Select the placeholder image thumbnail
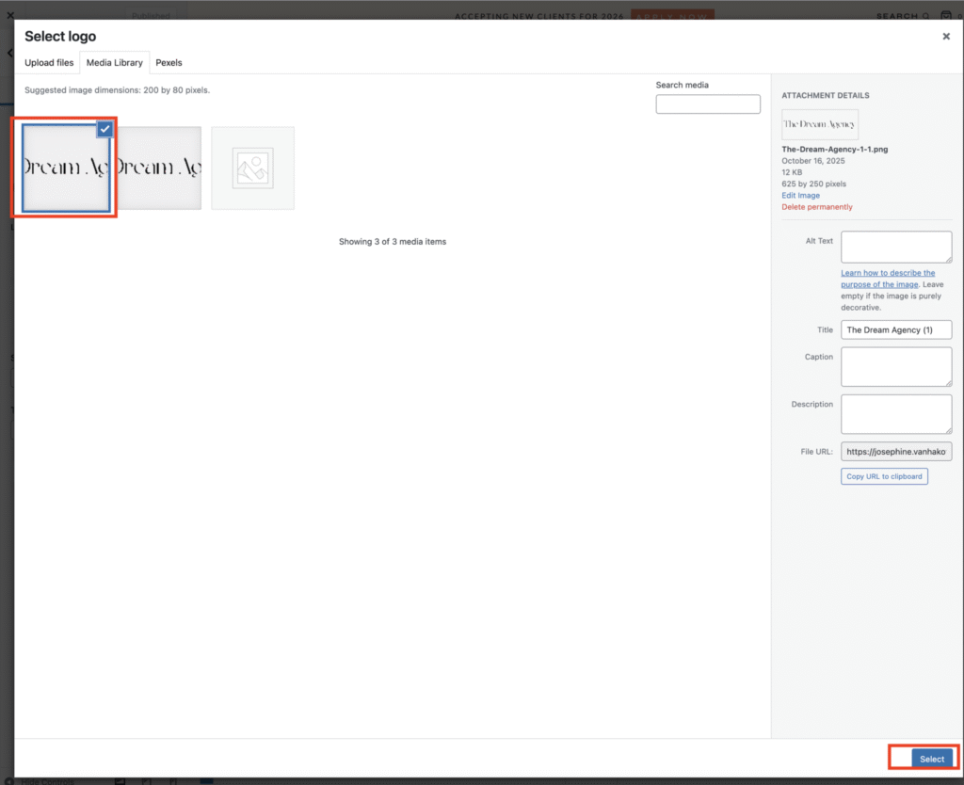The image size is (964, 785). point(252,168)
